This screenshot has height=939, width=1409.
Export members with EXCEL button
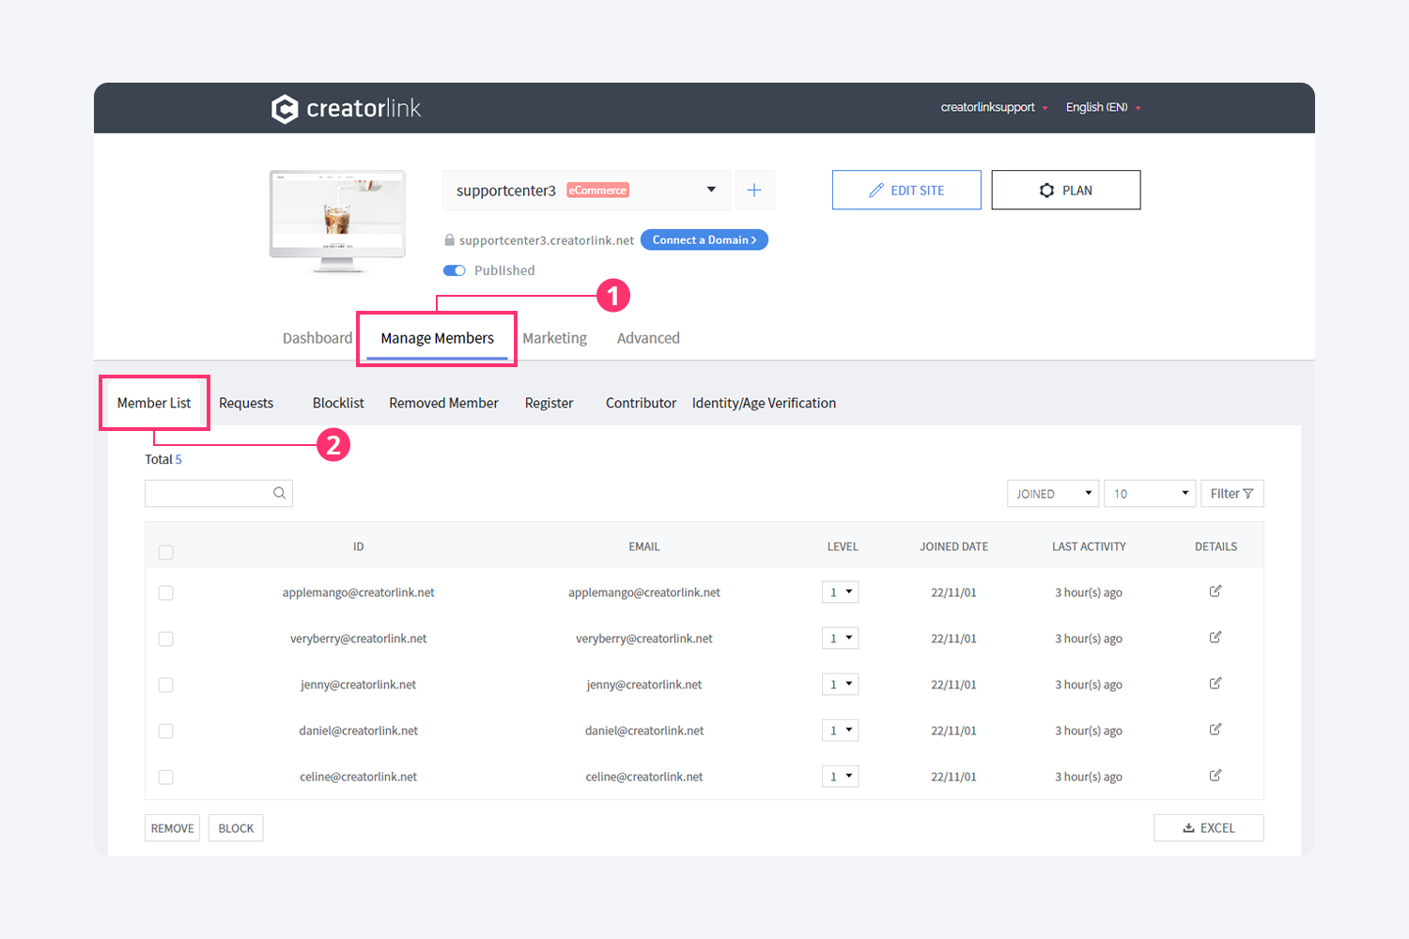(x=1209, y=828)
